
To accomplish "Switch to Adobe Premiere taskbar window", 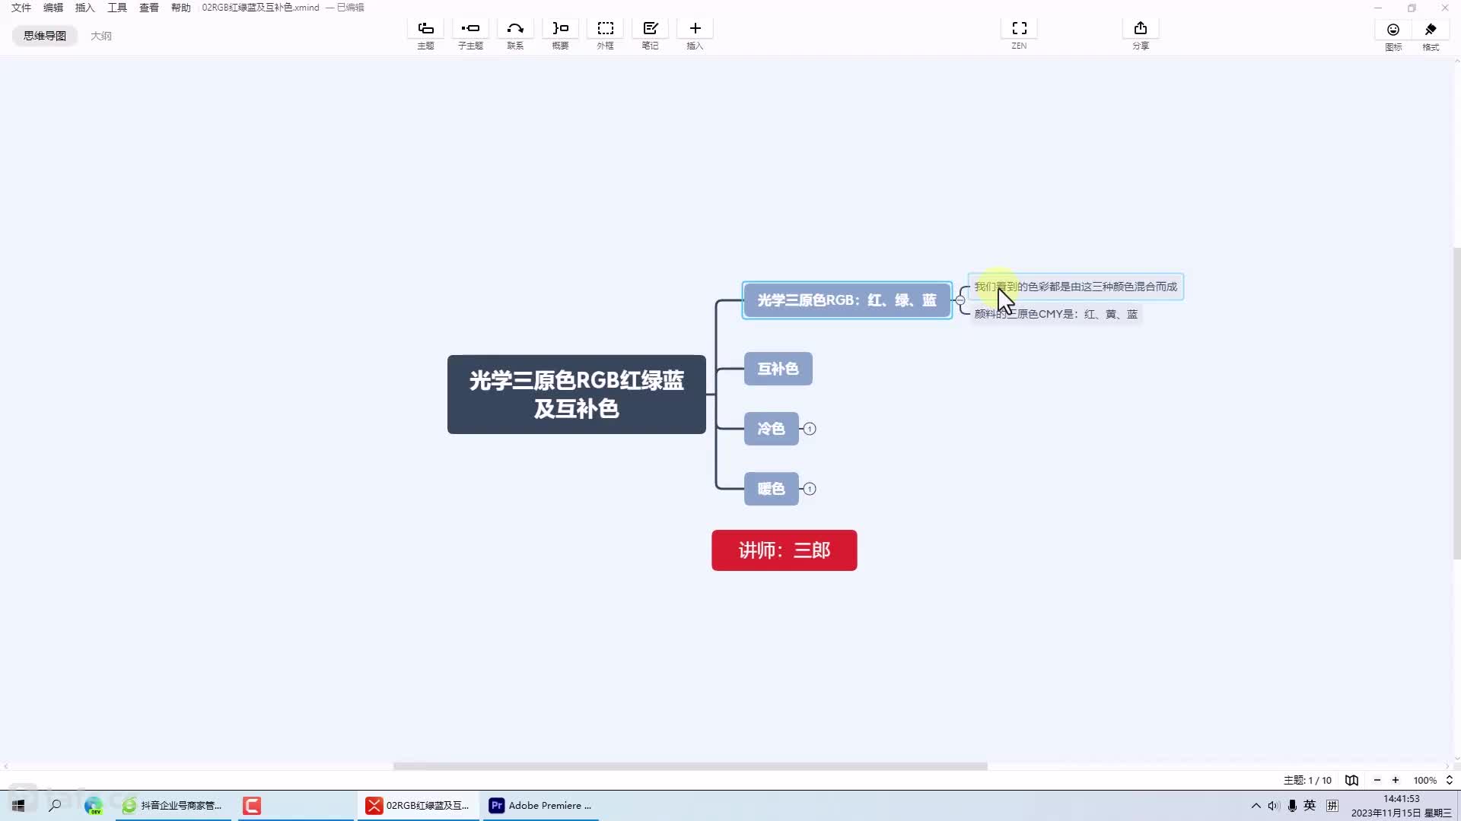I will [x=540, y=805].
